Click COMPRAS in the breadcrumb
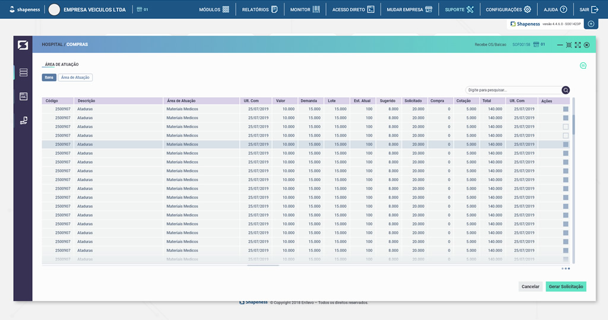Image resolution: width=608 pixels, height=320 pixels. tap(77, 44)
